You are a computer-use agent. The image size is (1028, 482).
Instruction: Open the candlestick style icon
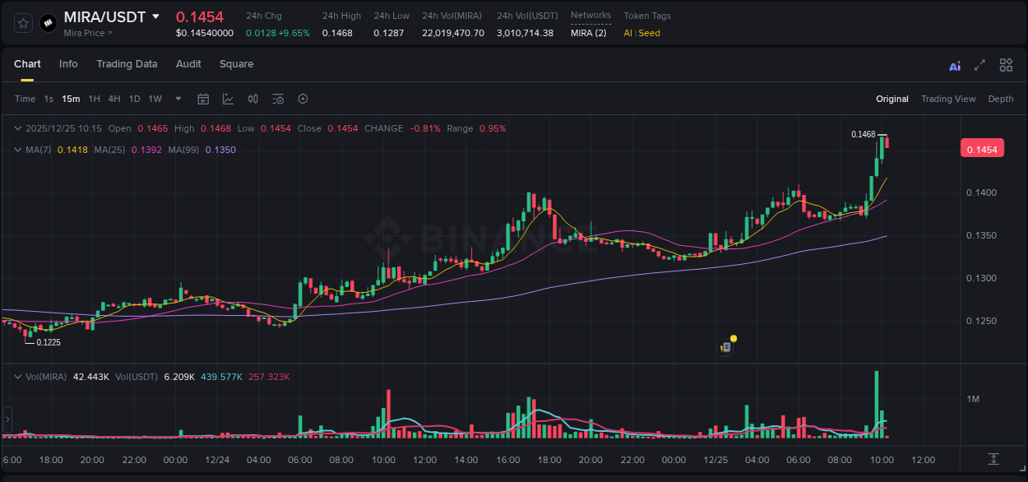pos(253,99)
